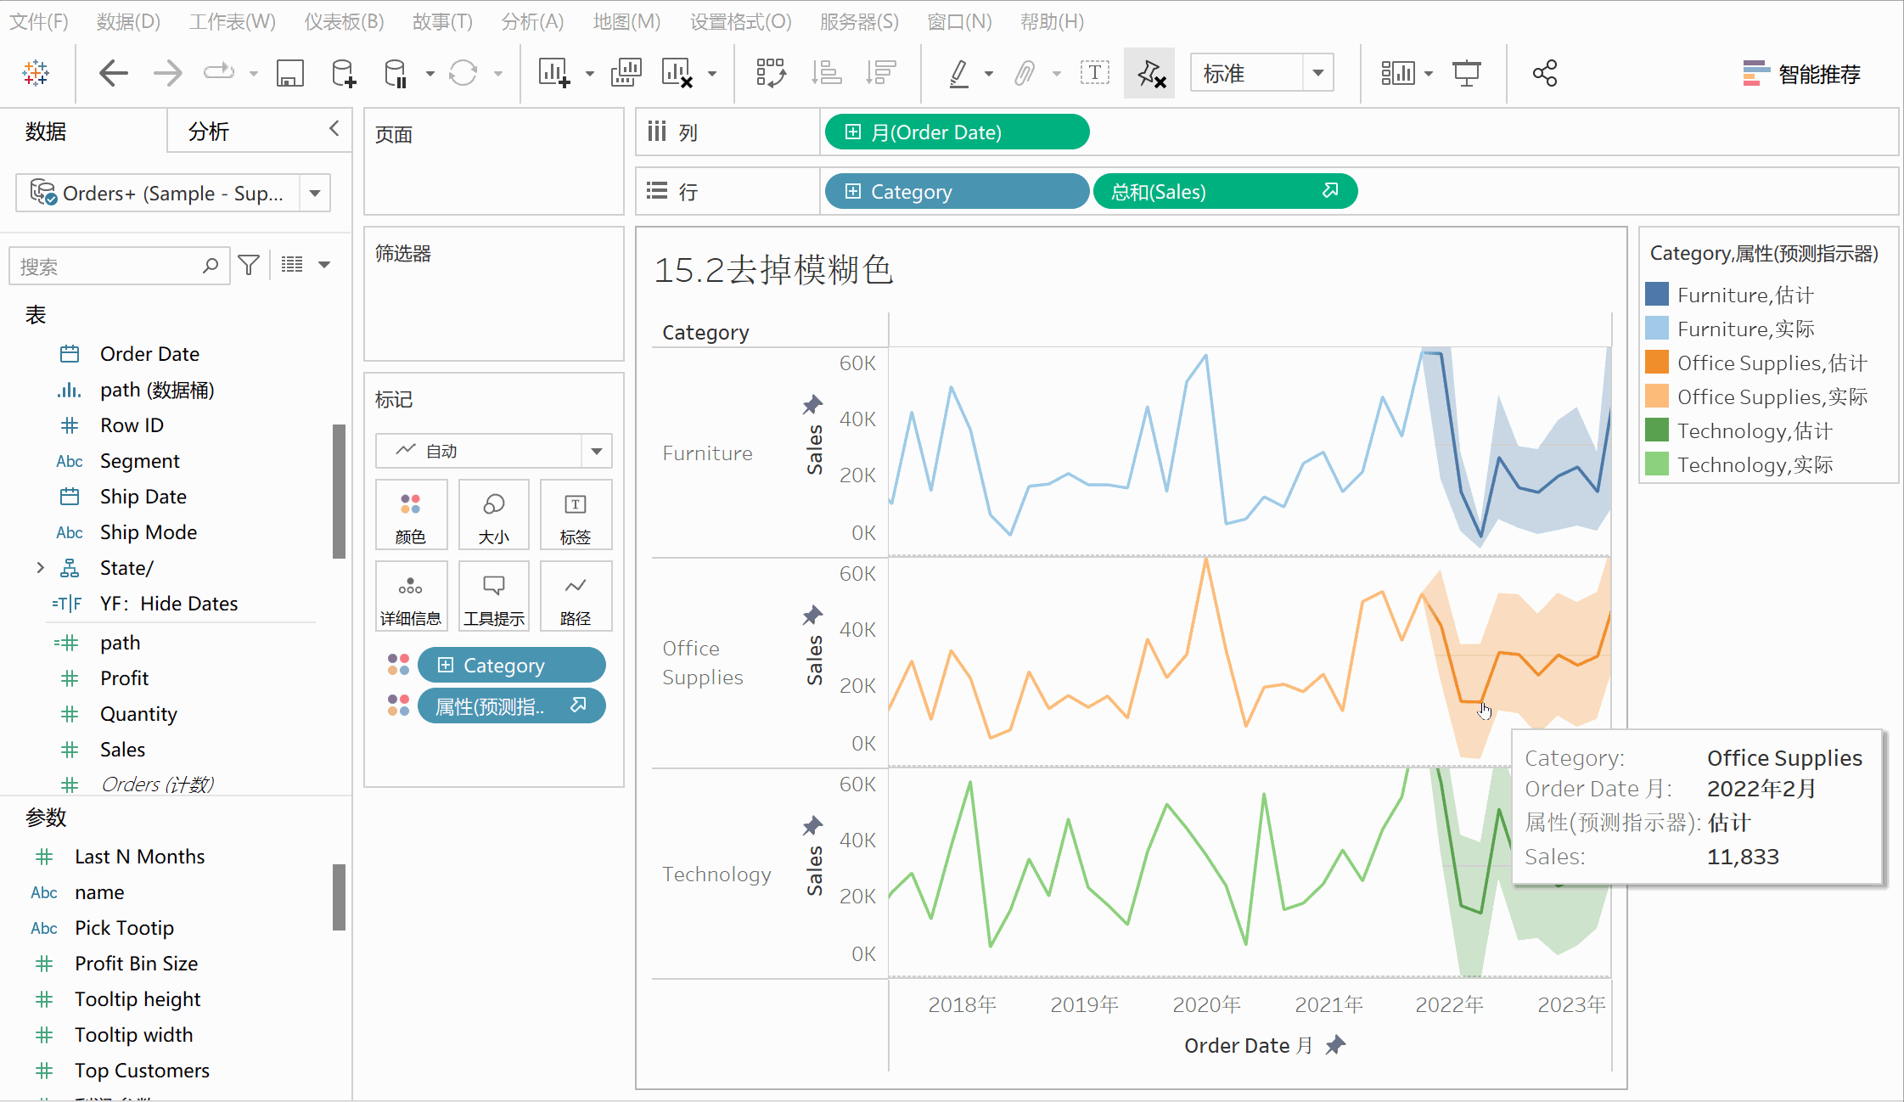Toggle the pin on Order Date axis

(1335, 1045)
